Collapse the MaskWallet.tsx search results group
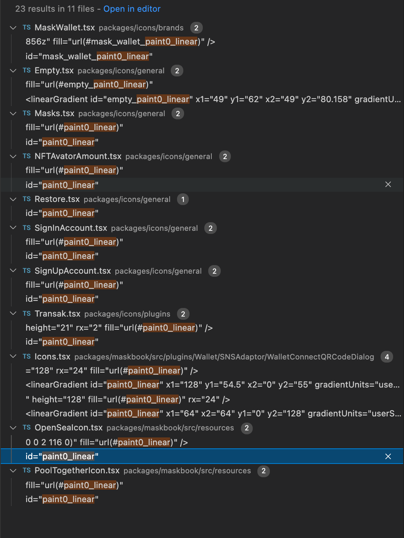Screen dimensions: 404x538 [x=12, y=28]
